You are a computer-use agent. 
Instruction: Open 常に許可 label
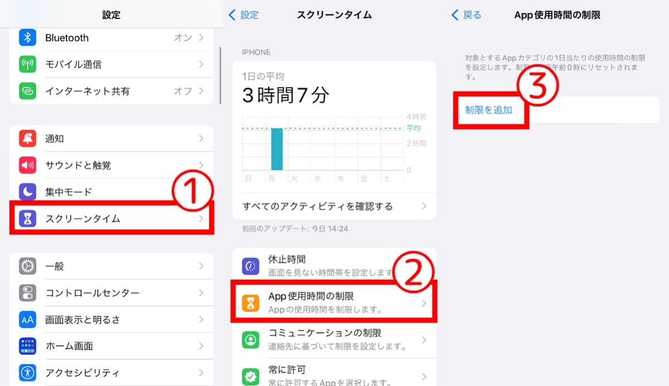click(x=287, y=370)
